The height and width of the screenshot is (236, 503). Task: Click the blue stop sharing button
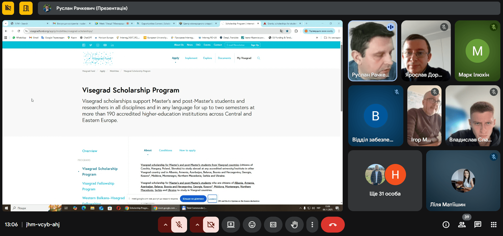(x=193, y=199)
